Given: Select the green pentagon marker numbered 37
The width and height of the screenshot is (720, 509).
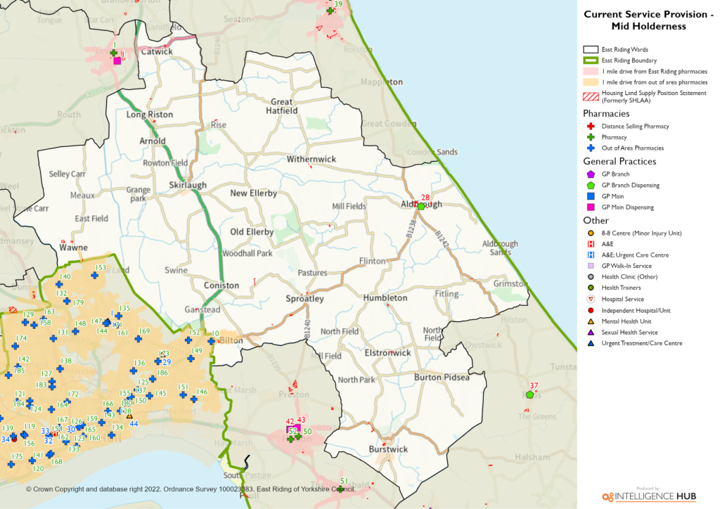Looking at the screenshot, I should pos(529,394).
